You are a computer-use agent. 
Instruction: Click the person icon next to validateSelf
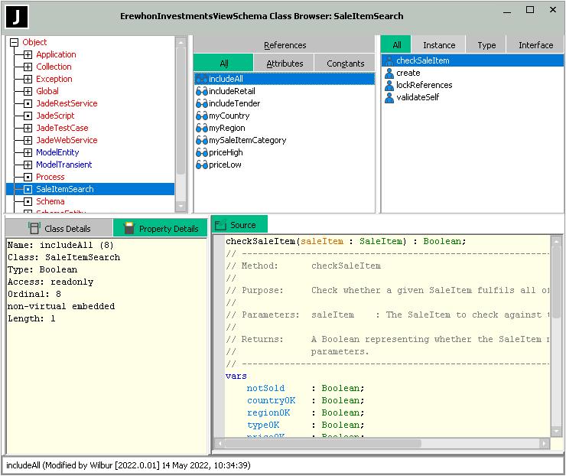click(389, 97)
